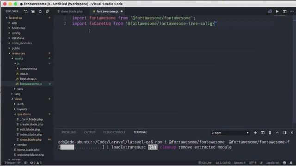296x166 pixels.
Task: Click New File icon in Explorer header
Action: tap(26, 12)
